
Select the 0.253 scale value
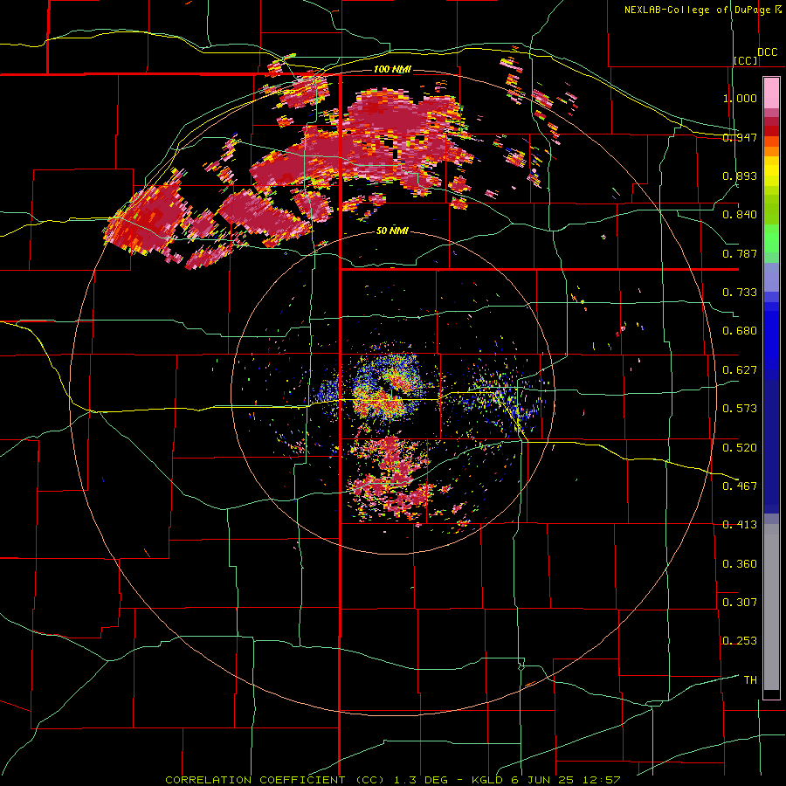[x=740, y=641]
